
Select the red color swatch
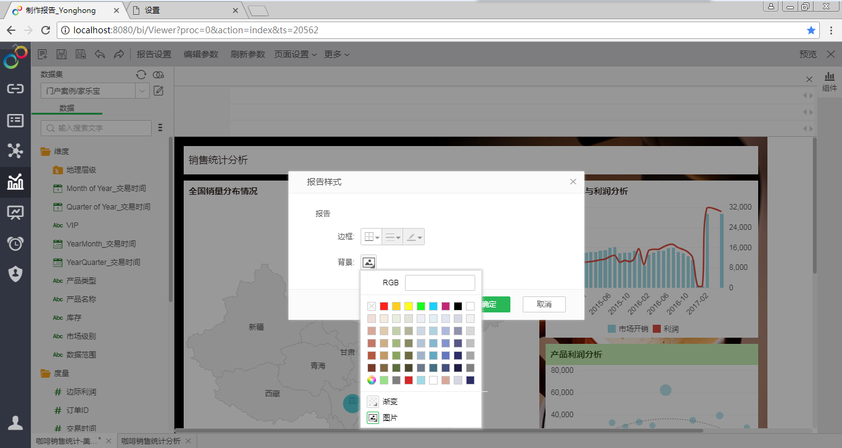384,306
